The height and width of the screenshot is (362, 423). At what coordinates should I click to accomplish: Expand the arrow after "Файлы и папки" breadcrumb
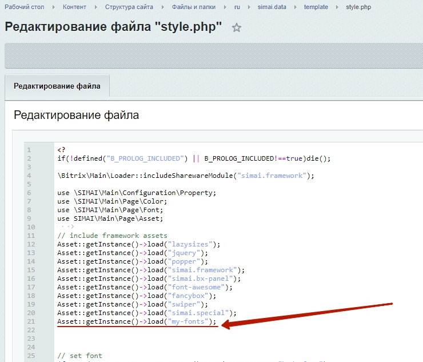point(225,7)
